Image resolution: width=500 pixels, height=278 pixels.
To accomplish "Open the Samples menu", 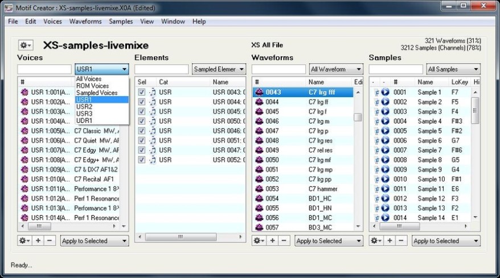I will click(x=121, y=22).
